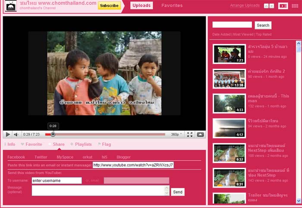Image resolution: width=302 pixels, height=208 pixels.
Task: Click the main video frame to toggle playback
Action: (104, 73)
